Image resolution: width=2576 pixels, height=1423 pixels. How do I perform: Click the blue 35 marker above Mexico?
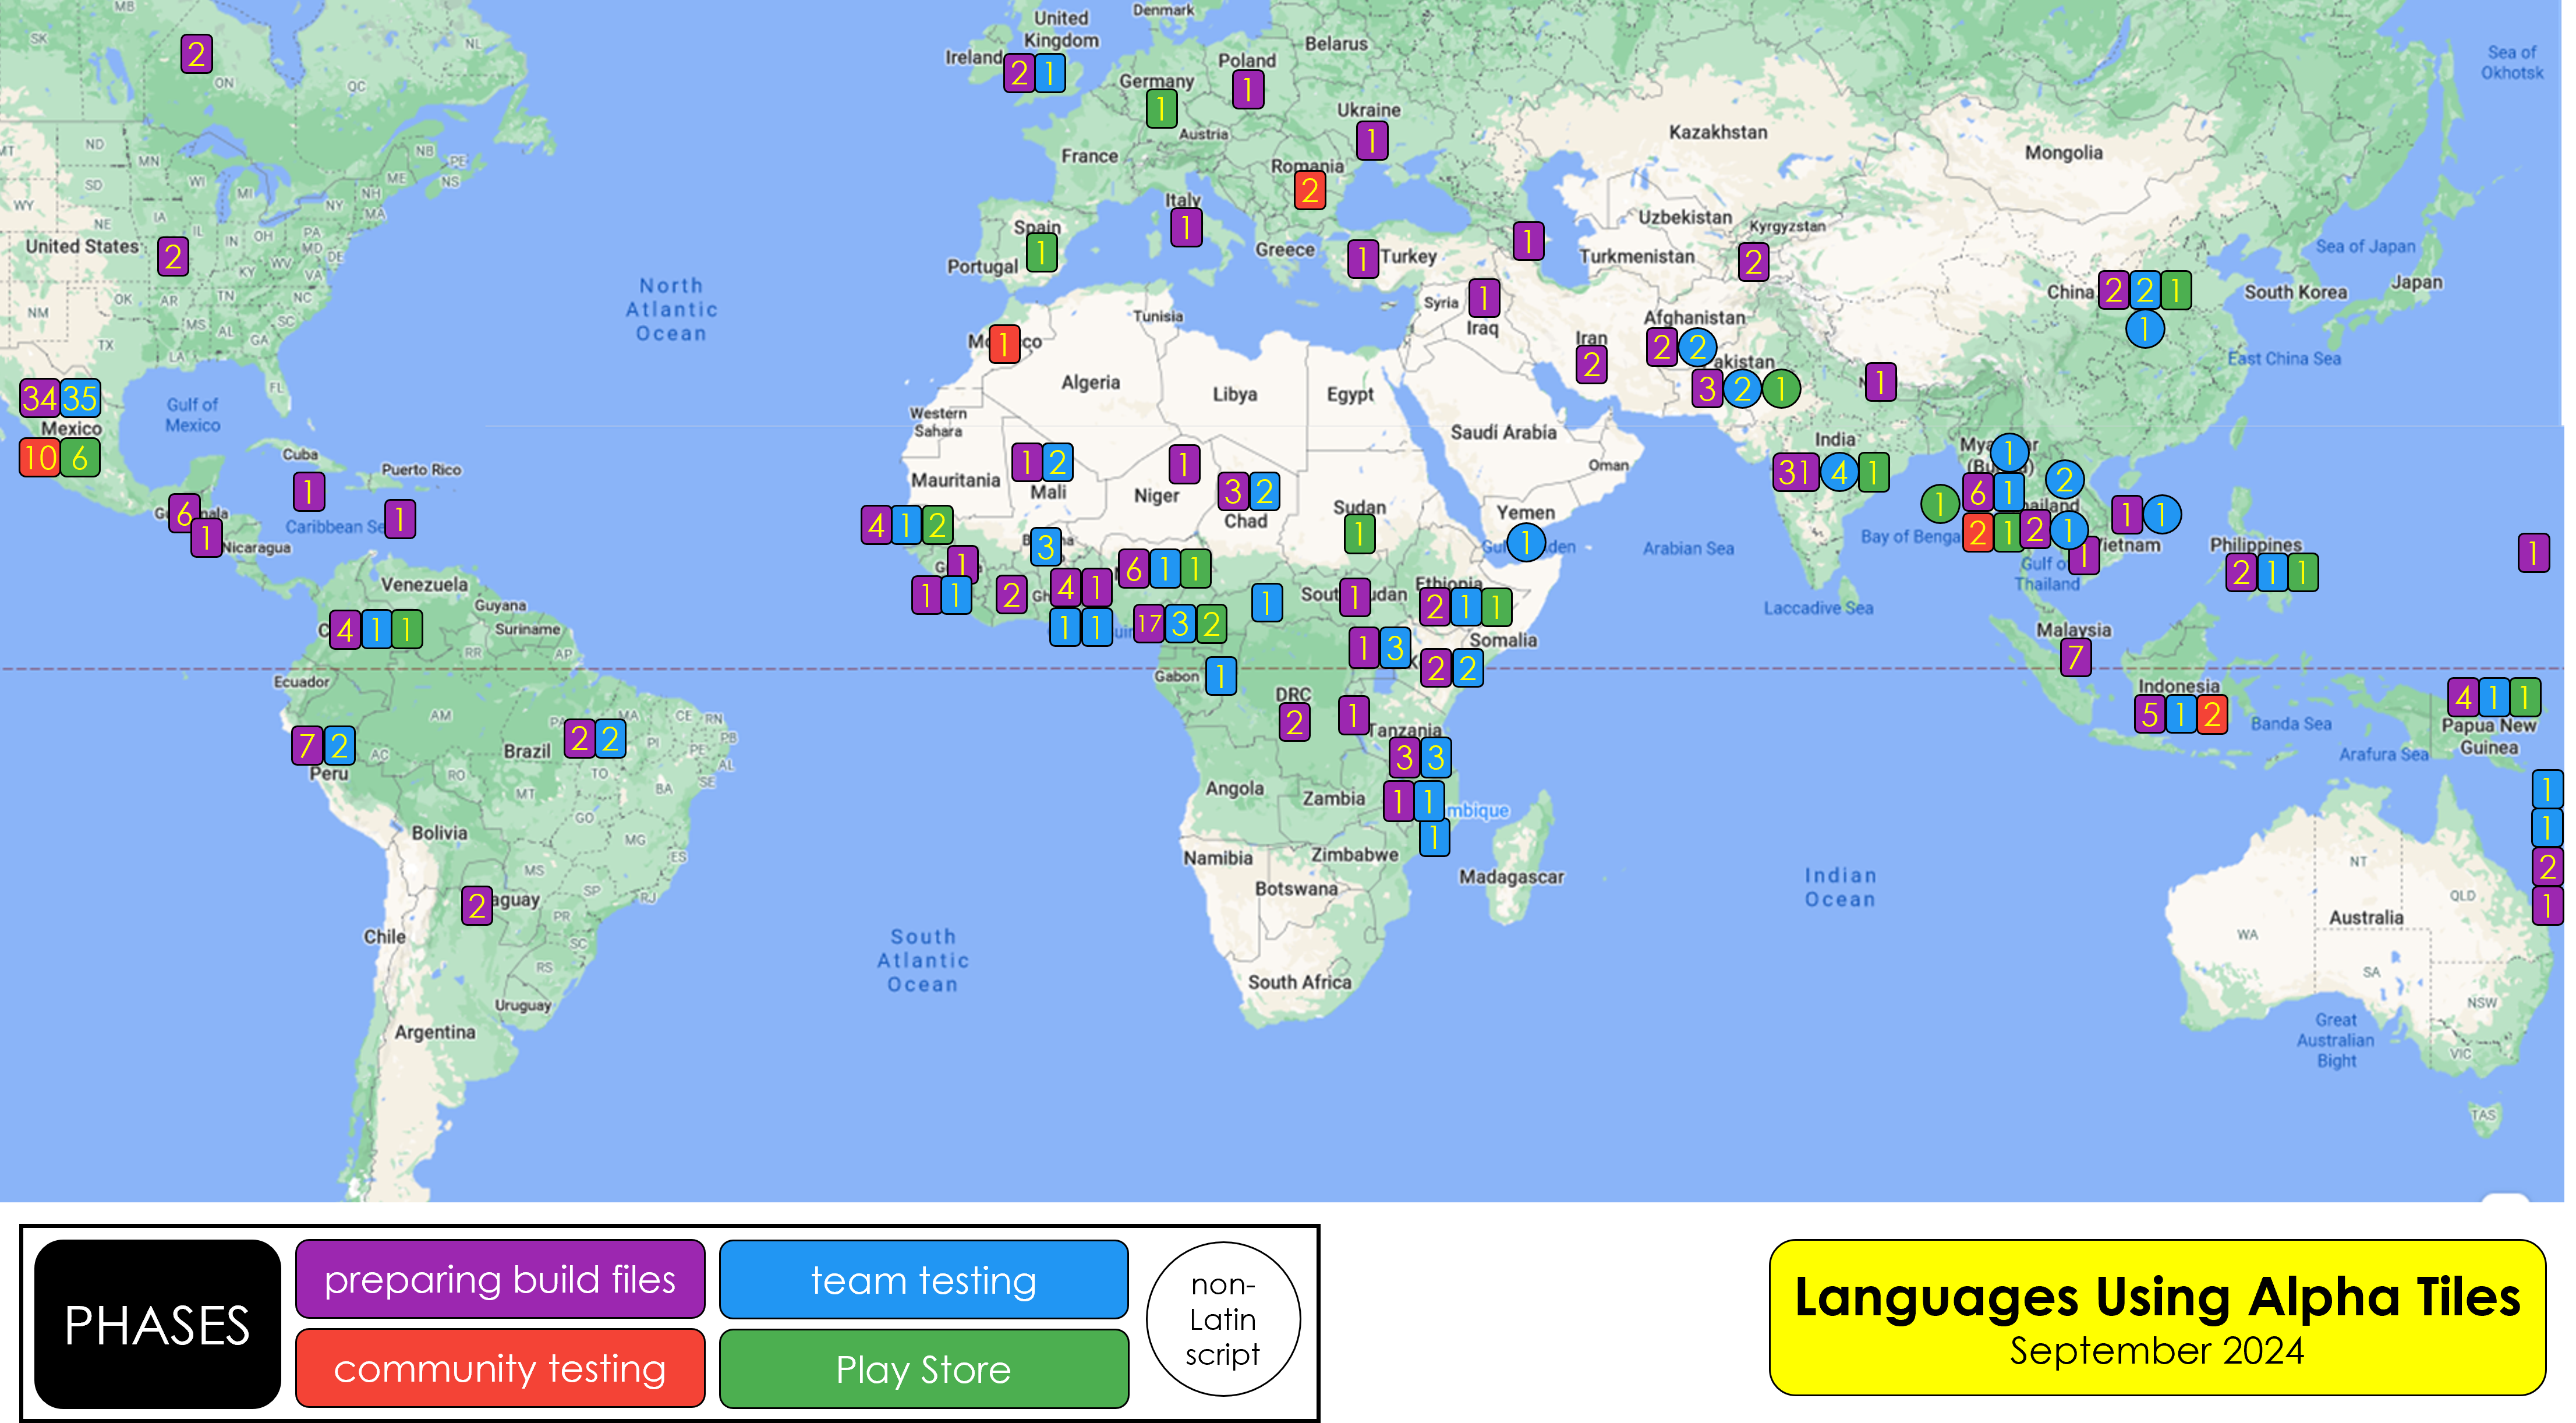coord(80,398)
